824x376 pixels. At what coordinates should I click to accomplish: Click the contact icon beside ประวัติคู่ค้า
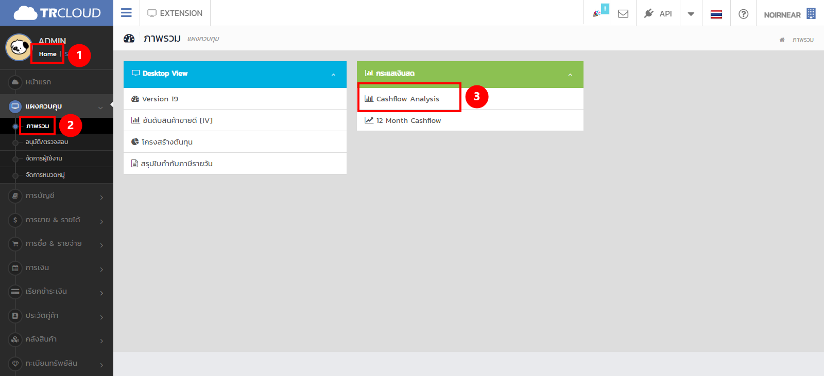point(15,315)
